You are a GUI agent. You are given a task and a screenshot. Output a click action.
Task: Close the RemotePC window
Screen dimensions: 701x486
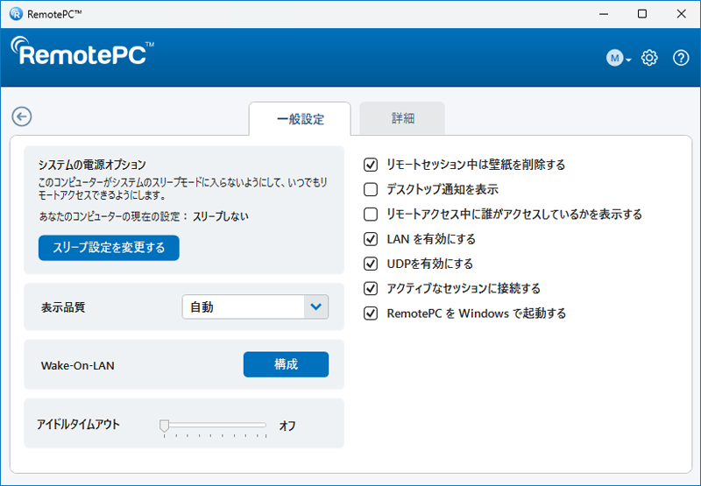coord(681,14)
